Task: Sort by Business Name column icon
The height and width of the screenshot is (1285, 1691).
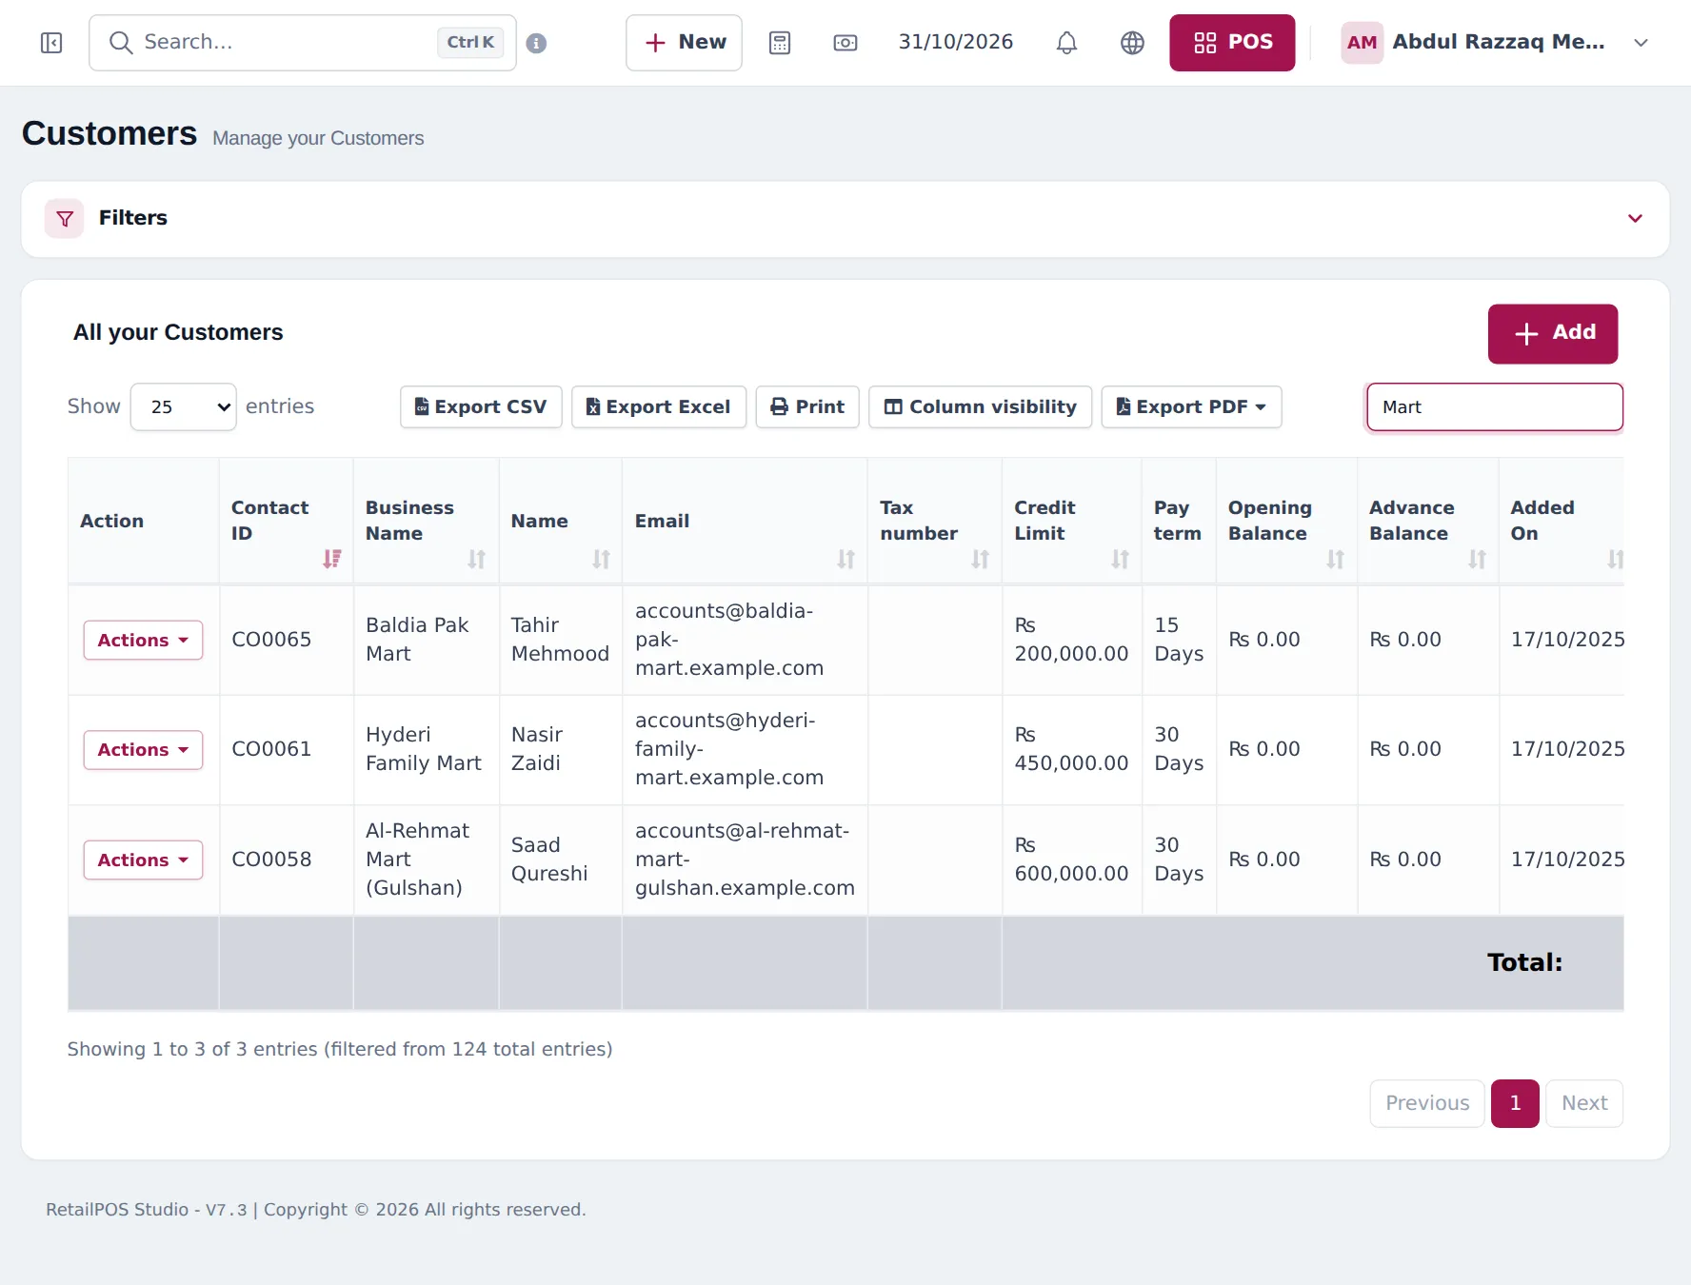Action: click(x=477, y=559)
